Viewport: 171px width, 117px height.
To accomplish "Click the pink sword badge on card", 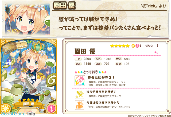I will coord(51,109).
